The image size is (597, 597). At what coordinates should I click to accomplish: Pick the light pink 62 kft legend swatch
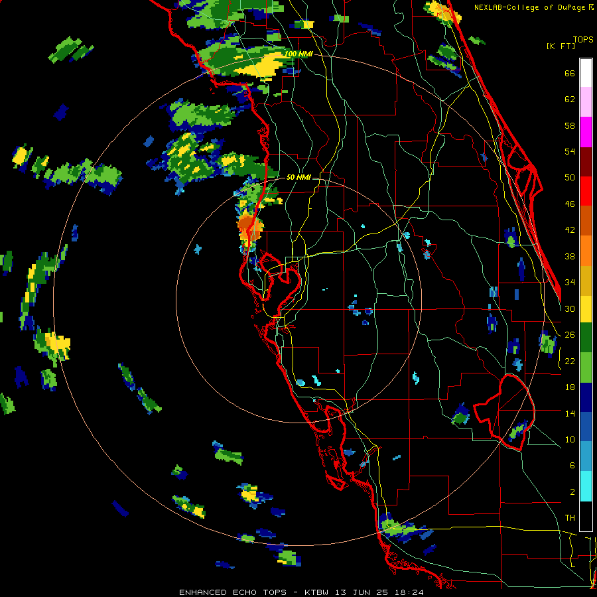[x=586, y=102]
